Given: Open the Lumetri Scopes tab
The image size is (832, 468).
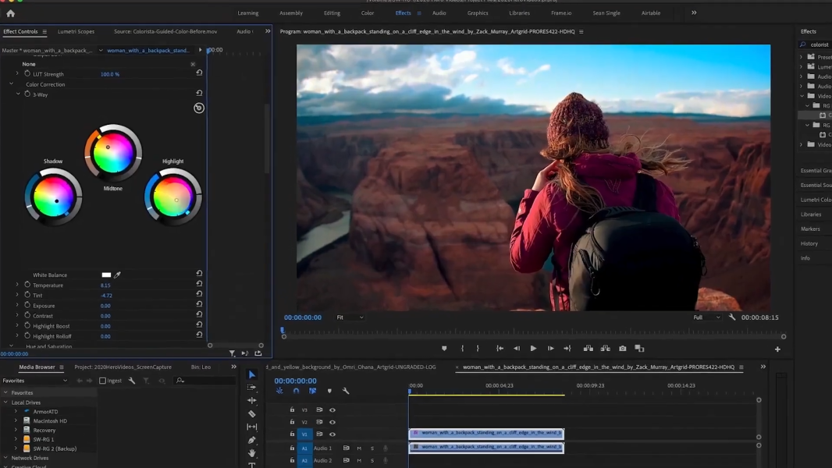Looking at the screenshot, I should (76, 31).
